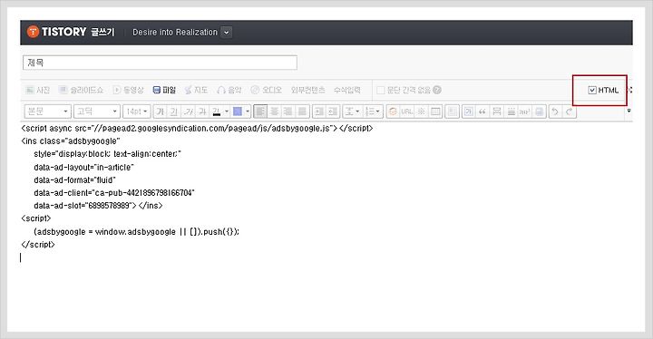Click the 제목 title input field

pos(160,63)
